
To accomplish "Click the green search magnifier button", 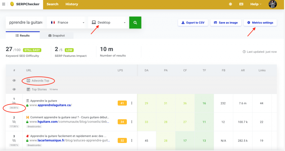I will 135,23.
